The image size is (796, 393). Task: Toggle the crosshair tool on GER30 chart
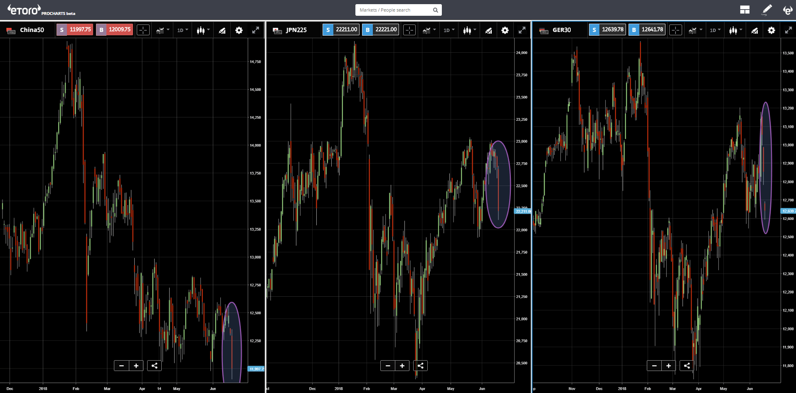(675, 30)
